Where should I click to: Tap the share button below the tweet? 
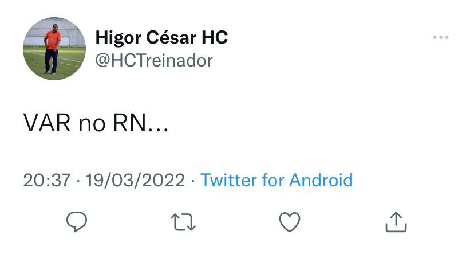(x=396, y=222)
